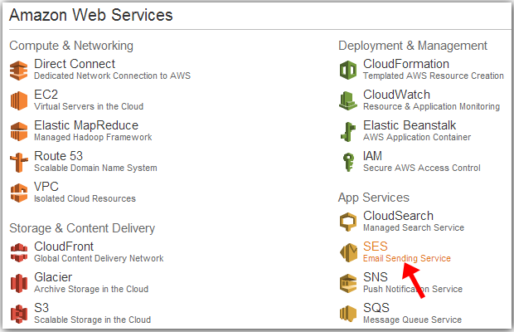Viewport: 514px width, 332px height.
Task: Click the SNS service icon
Action: pos(348,283)
